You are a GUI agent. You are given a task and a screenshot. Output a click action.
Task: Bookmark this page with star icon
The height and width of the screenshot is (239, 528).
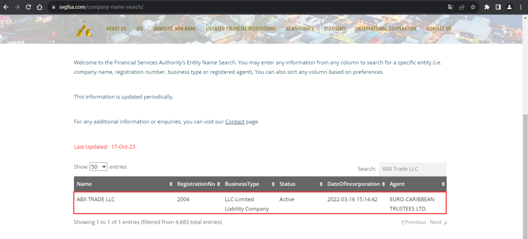click(473, 7)
